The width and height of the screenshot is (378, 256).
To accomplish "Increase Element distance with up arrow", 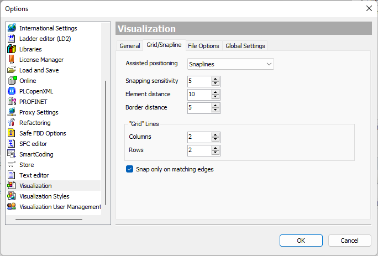I will pos(216,92).
